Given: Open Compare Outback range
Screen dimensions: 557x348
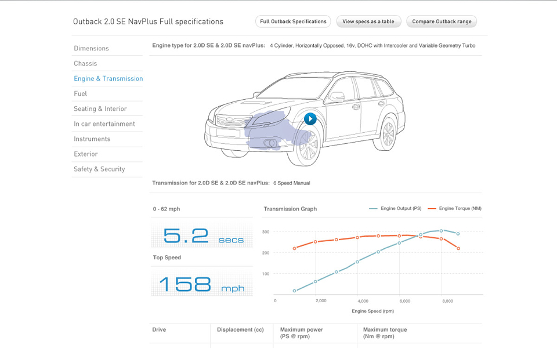Looking at the screenshot, I should [442, 21].
